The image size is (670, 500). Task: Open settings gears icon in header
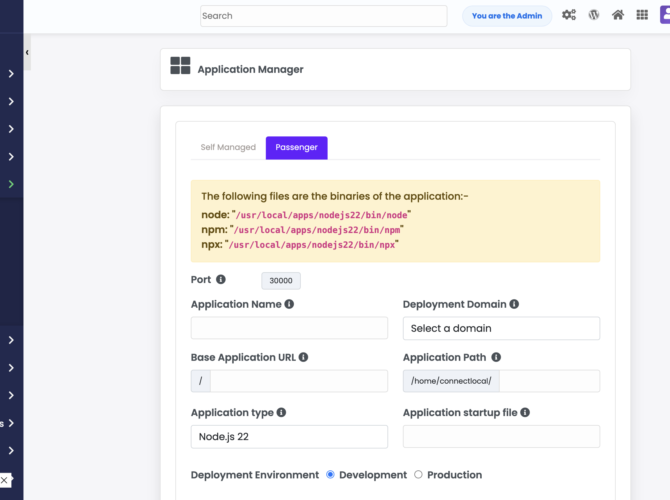coord(569,15)
